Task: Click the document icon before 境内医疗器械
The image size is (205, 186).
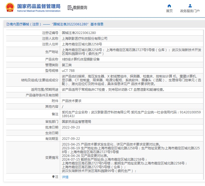Action: (x=8, y=24)
